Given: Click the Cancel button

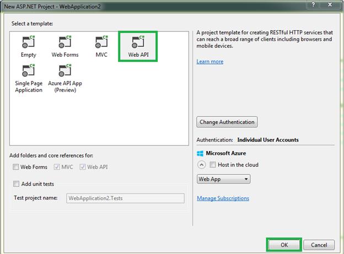Looking at the screenshot, I should point(319,245).
